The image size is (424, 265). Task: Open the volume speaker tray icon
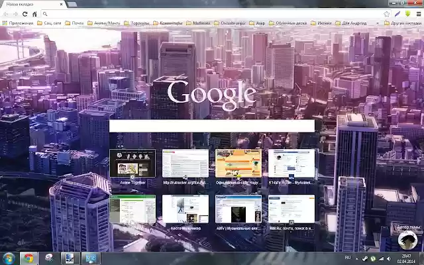pyautogui.click(x=389, y=259)
